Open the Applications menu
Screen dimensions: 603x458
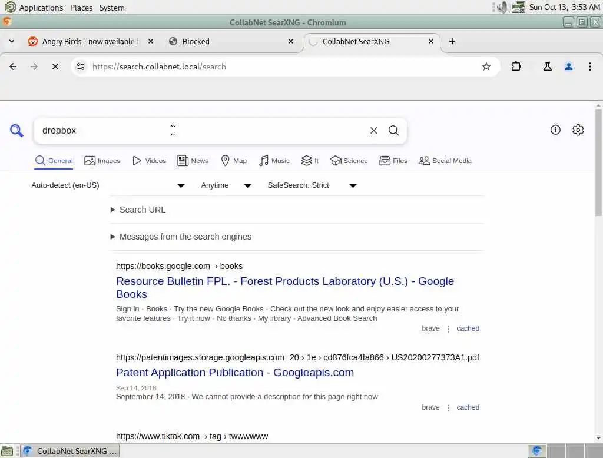coord(34,7)
